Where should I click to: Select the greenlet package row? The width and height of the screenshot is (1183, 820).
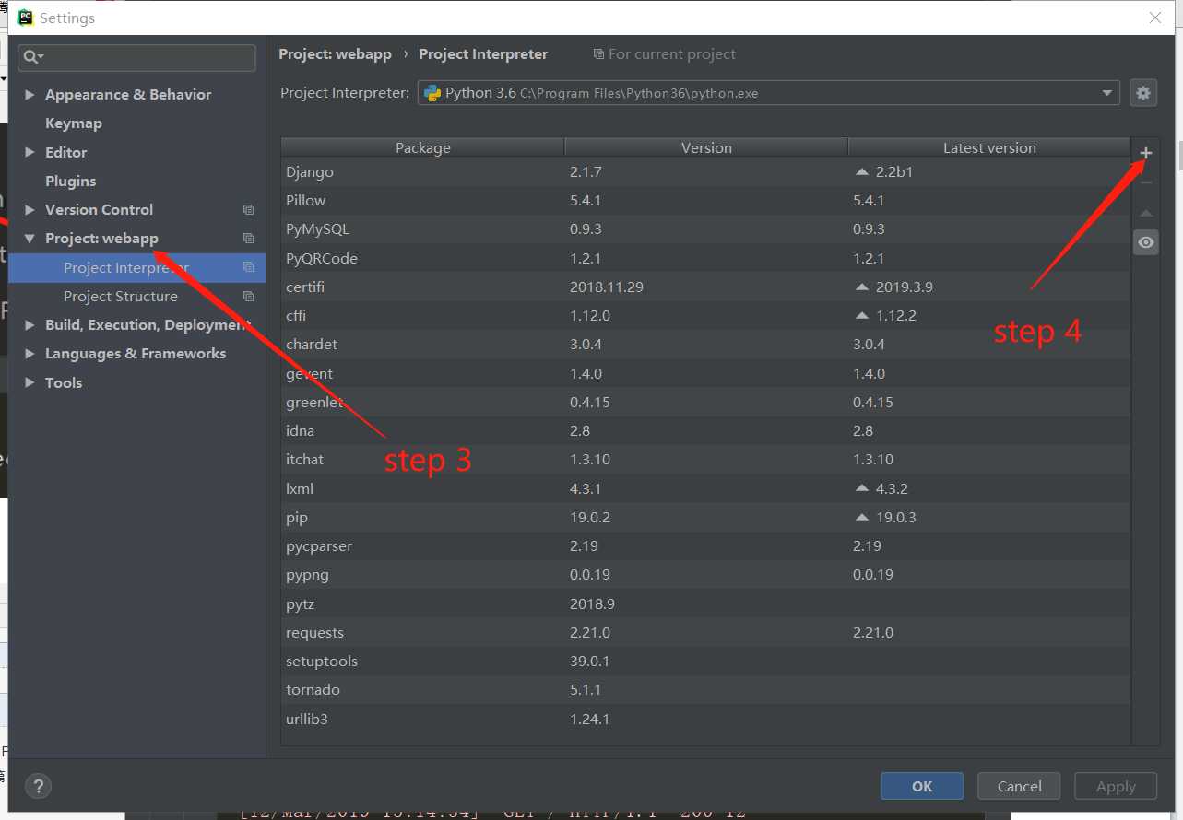[705, 402]
